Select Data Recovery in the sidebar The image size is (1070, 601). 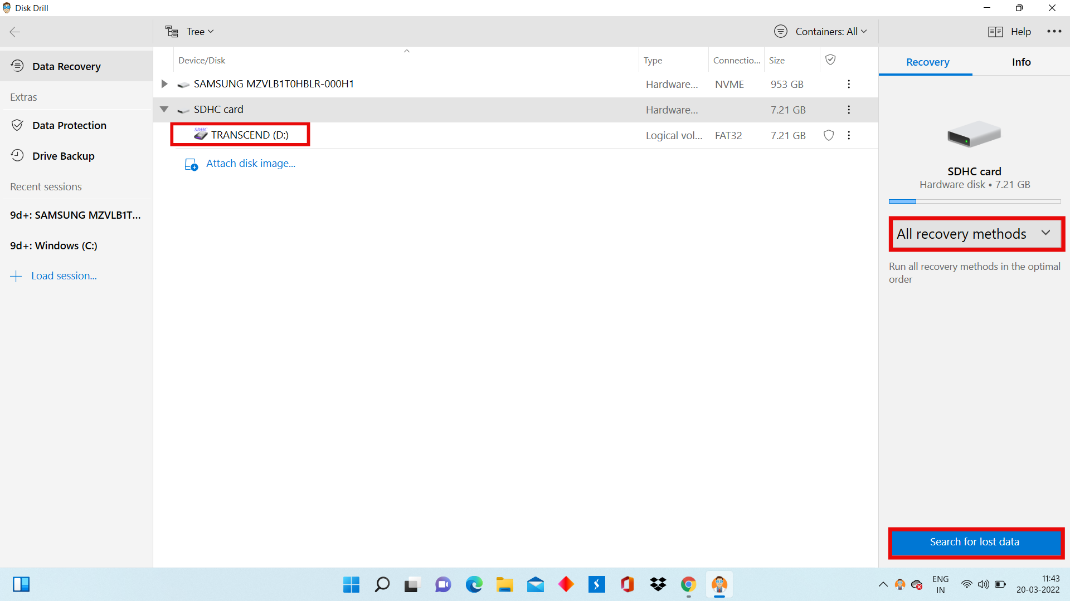(76, 66)
